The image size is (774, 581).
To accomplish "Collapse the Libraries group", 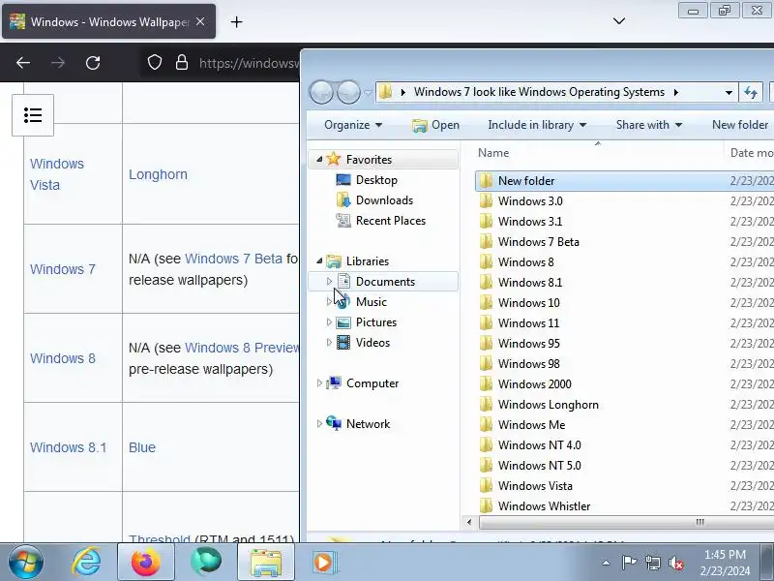I will coord(319,260).
